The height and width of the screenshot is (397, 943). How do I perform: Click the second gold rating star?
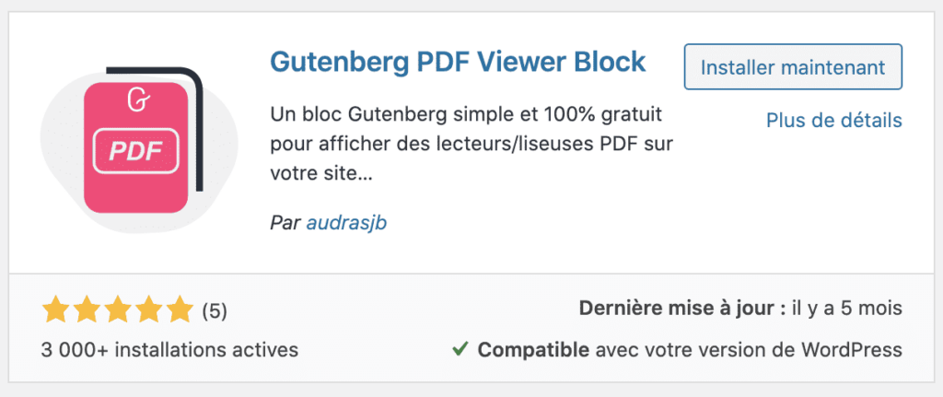tap(87, 309)
